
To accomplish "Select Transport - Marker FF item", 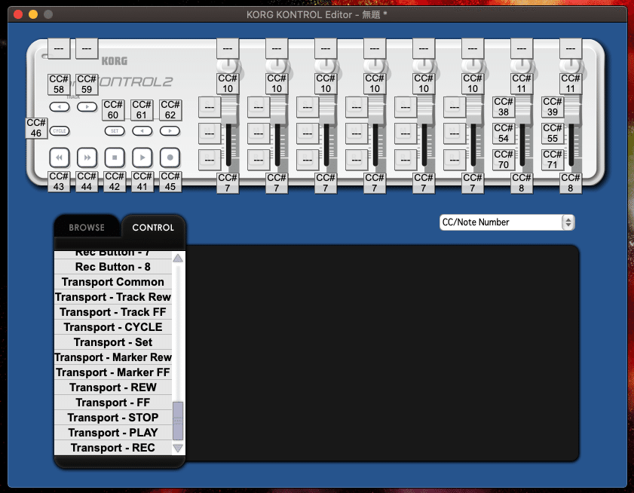I will (x=113, y=372).
